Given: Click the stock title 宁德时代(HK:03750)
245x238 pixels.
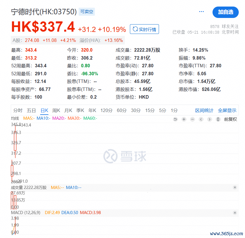Looking at the screenshot, I should (x=44, y=12).
